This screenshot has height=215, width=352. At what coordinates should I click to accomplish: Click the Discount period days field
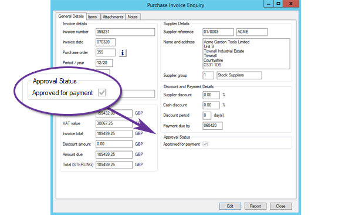(207, 115)
